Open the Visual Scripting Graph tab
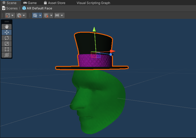 (93, 3)
